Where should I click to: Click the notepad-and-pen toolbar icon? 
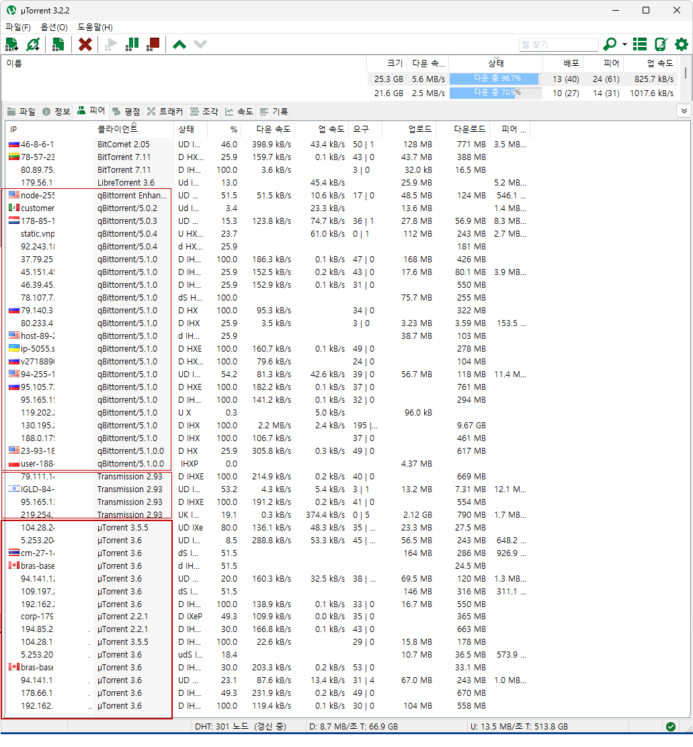click(661, 44)
